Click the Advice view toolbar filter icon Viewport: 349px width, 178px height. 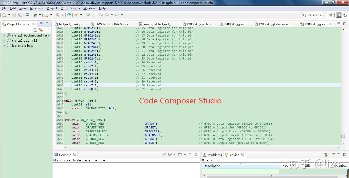[x=326, y=155]
